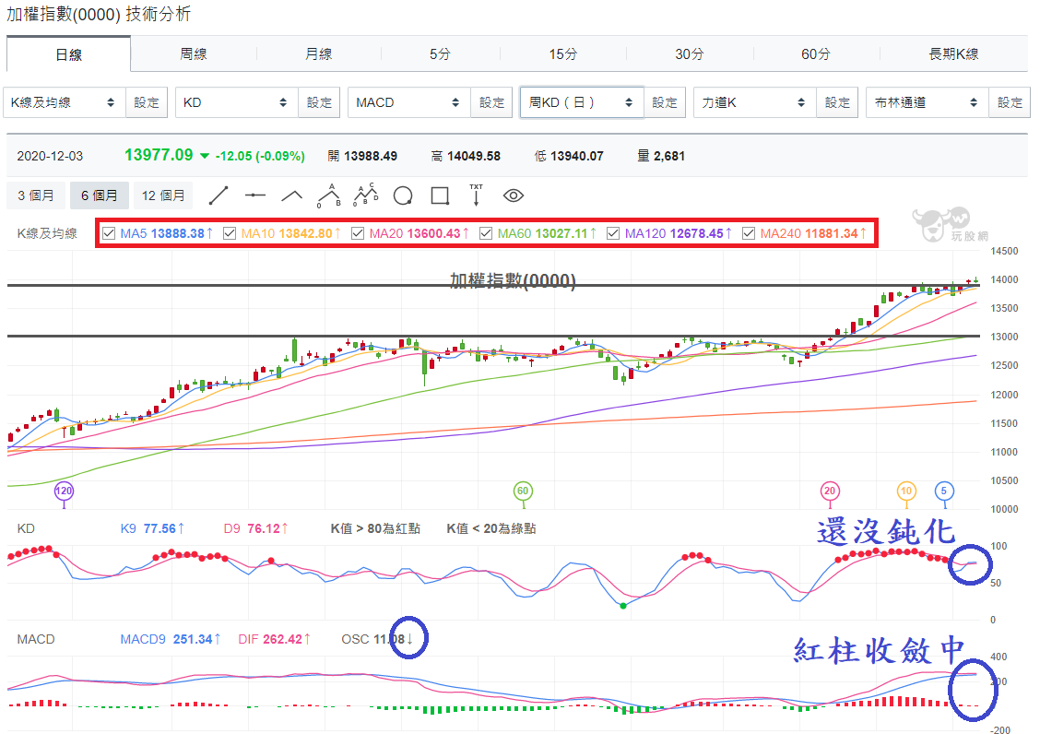Click the 量 2,681 volume value
This screenshot has height=734, width=1040.
661,156
